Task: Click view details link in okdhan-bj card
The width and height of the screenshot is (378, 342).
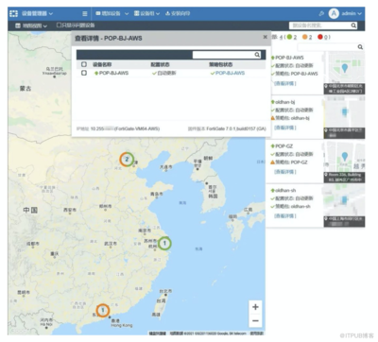Action: [285, 128]
